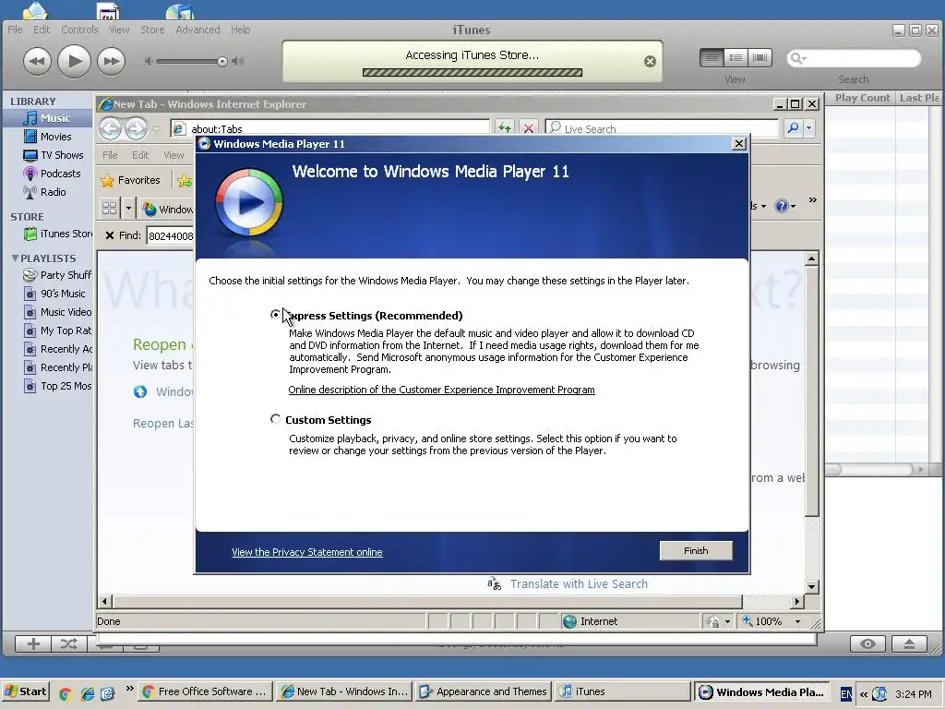Open IE zoom level dropdown arrow
Screen dimensions: 945x709
point(798,621)
